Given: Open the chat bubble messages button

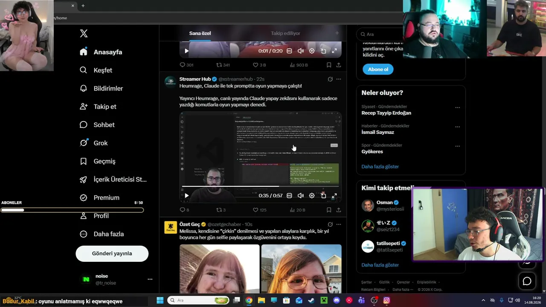Looking at the screenshot, I should [x=527, y=281].
